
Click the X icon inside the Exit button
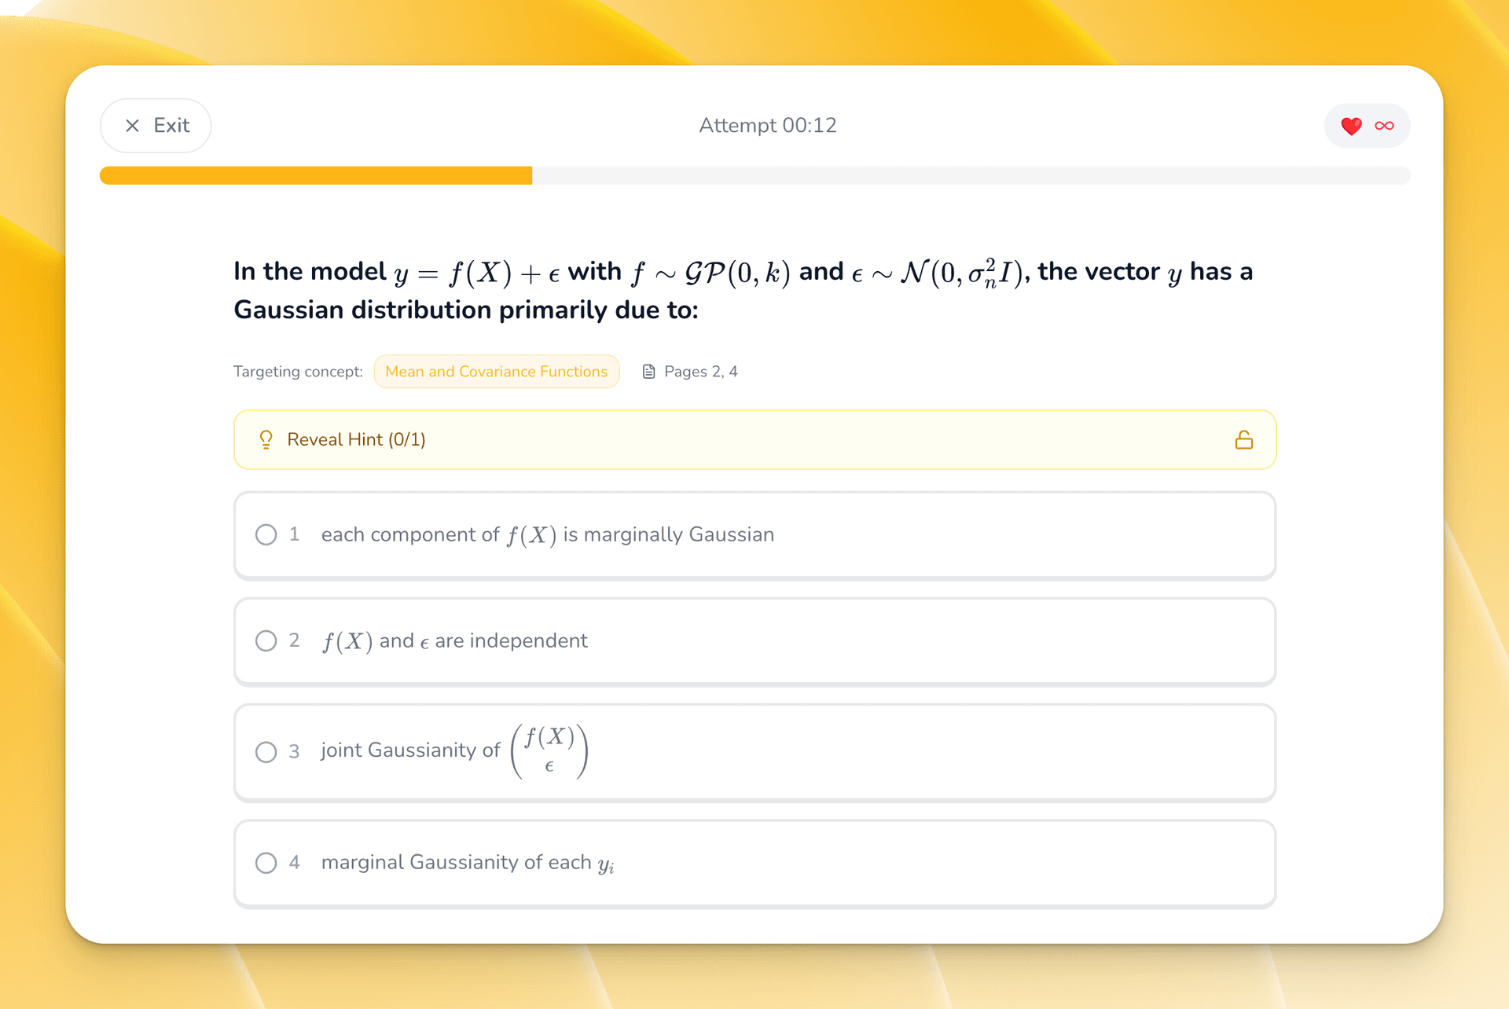tap(132, 126)
